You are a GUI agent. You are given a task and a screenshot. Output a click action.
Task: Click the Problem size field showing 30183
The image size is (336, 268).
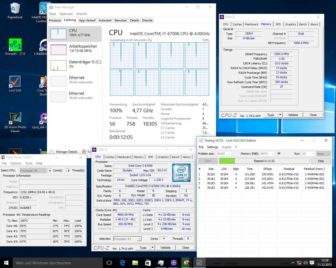[x=224, y=154]
